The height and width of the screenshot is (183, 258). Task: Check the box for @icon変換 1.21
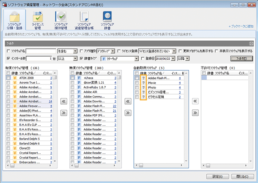coord(72,83)
